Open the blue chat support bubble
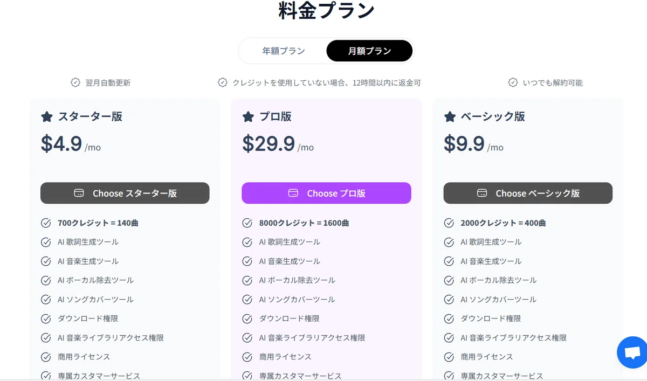Screen dimensions: 647x381 632,352
